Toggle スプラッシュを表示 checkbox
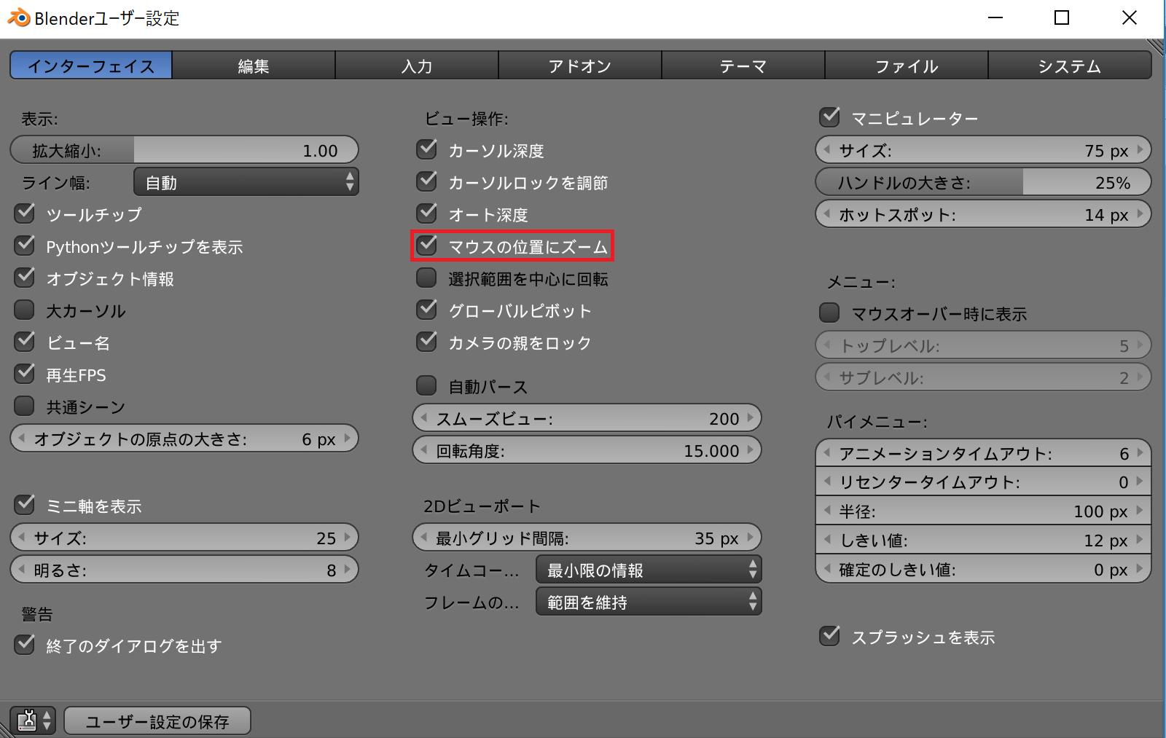The width and height of the screenshot is (1166, 738). tap(830, 636)
